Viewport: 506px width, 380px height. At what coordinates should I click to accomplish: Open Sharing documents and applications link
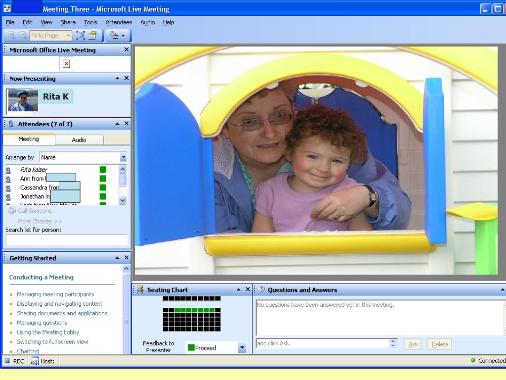(62, 313)
